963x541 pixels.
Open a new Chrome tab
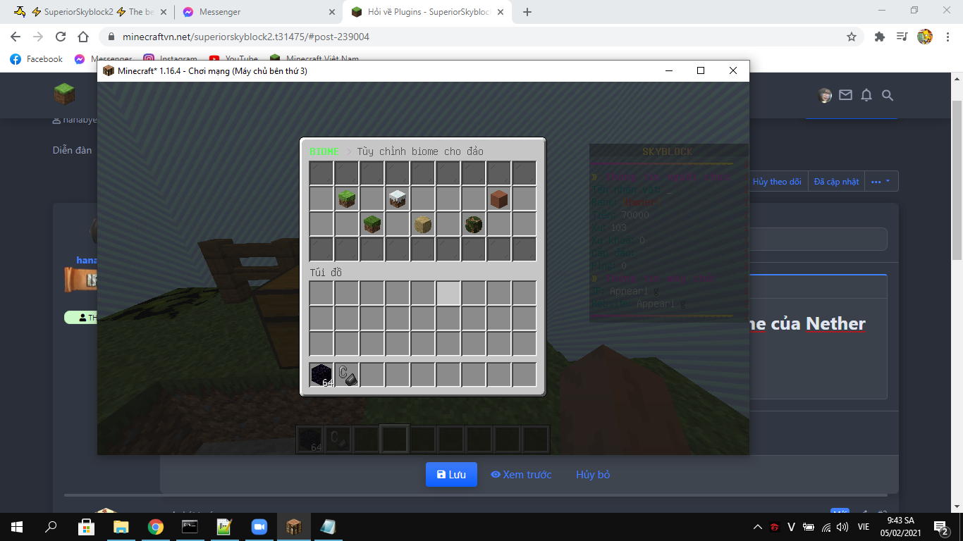pos(527,12)
